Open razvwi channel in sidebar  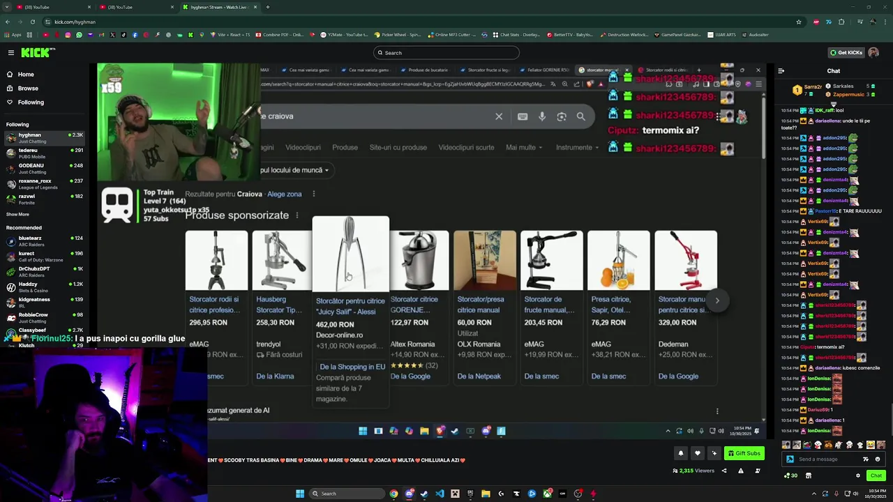tap(45, 199)
